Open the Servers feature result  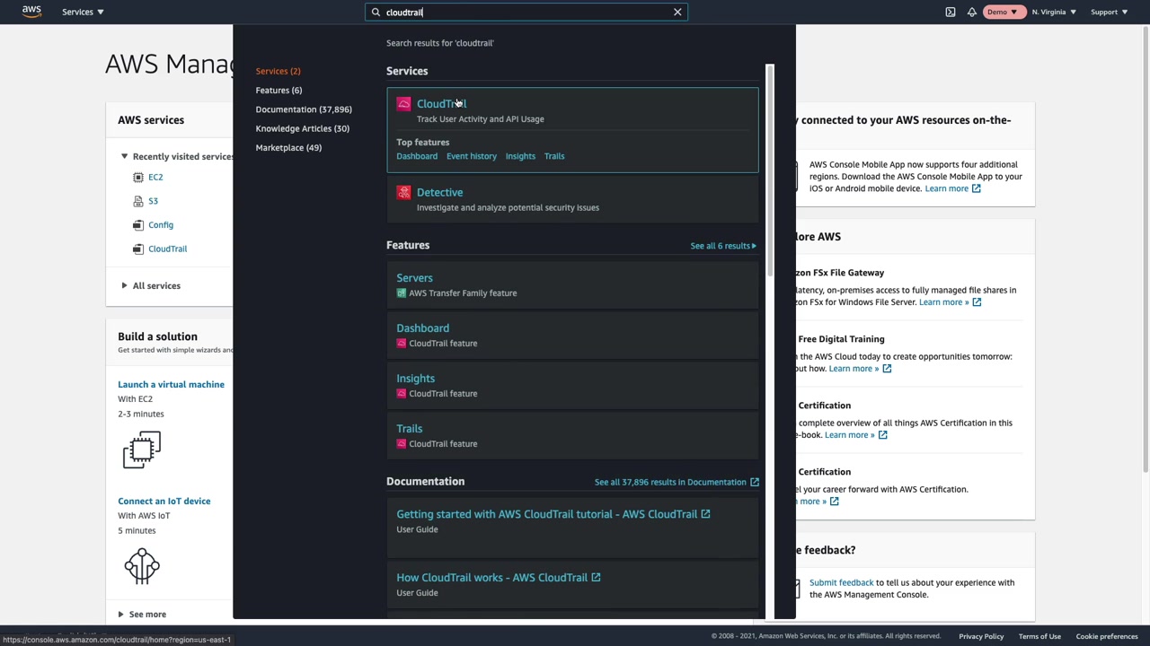tap(414, 278)
